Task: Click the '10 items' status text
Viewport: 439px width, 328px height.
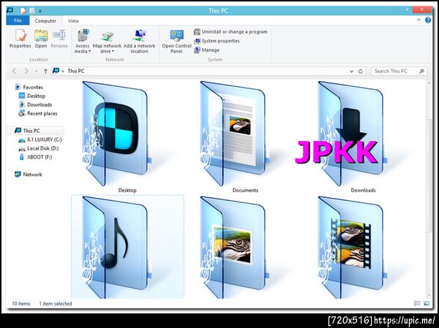Action: tap(21, 304)
